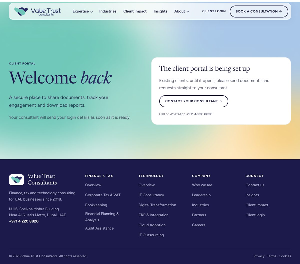Open the IT Outsourcing link
The height and width of the screenshot is (264, 300).
click(x=151, y=235)
